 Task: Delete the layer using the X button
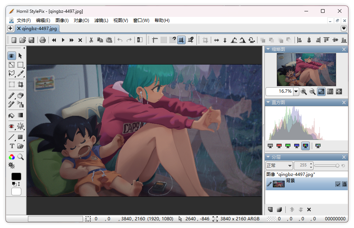point(309,210)
